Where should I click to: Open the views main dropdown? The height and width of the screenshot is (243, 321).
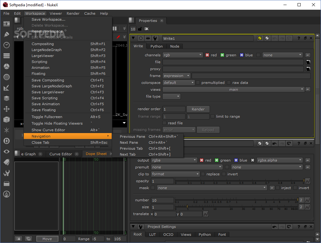tap(233, 90)
